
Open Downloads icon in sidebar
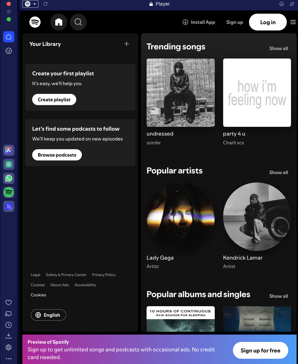coord(9,336)
